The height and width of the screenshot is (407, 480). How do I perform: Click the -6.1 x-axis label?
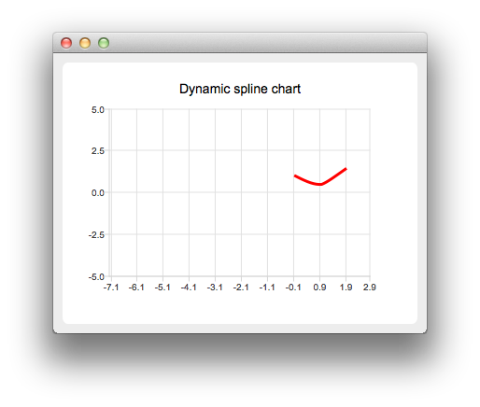tap(136, 288)
